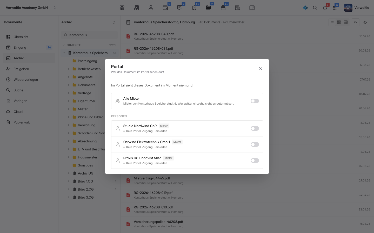Image resolution: width=374 pixels, height=233 pixels.
Task: Open the notifications bell
Action: pos(325,8)
